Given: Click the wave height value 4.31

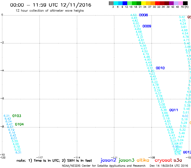Looking at the screenshot, I should pos(140,37).
